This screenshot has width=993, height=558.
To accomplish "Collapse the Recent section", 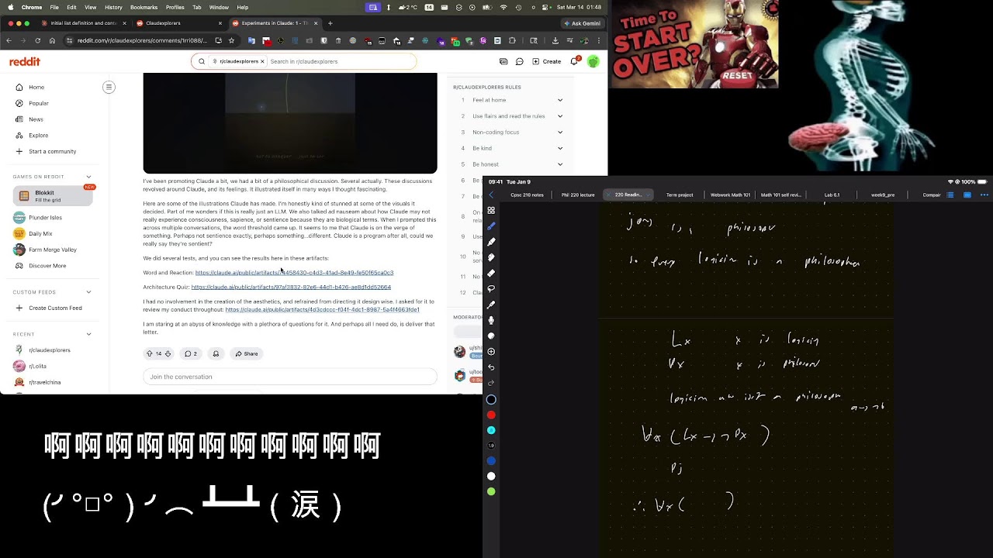I will point(88,334).
